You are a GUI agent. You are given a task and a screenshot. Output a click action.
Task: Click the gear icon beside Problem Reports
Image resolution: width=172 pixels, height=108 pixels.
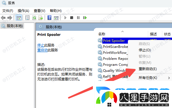[x=100, y=59]
